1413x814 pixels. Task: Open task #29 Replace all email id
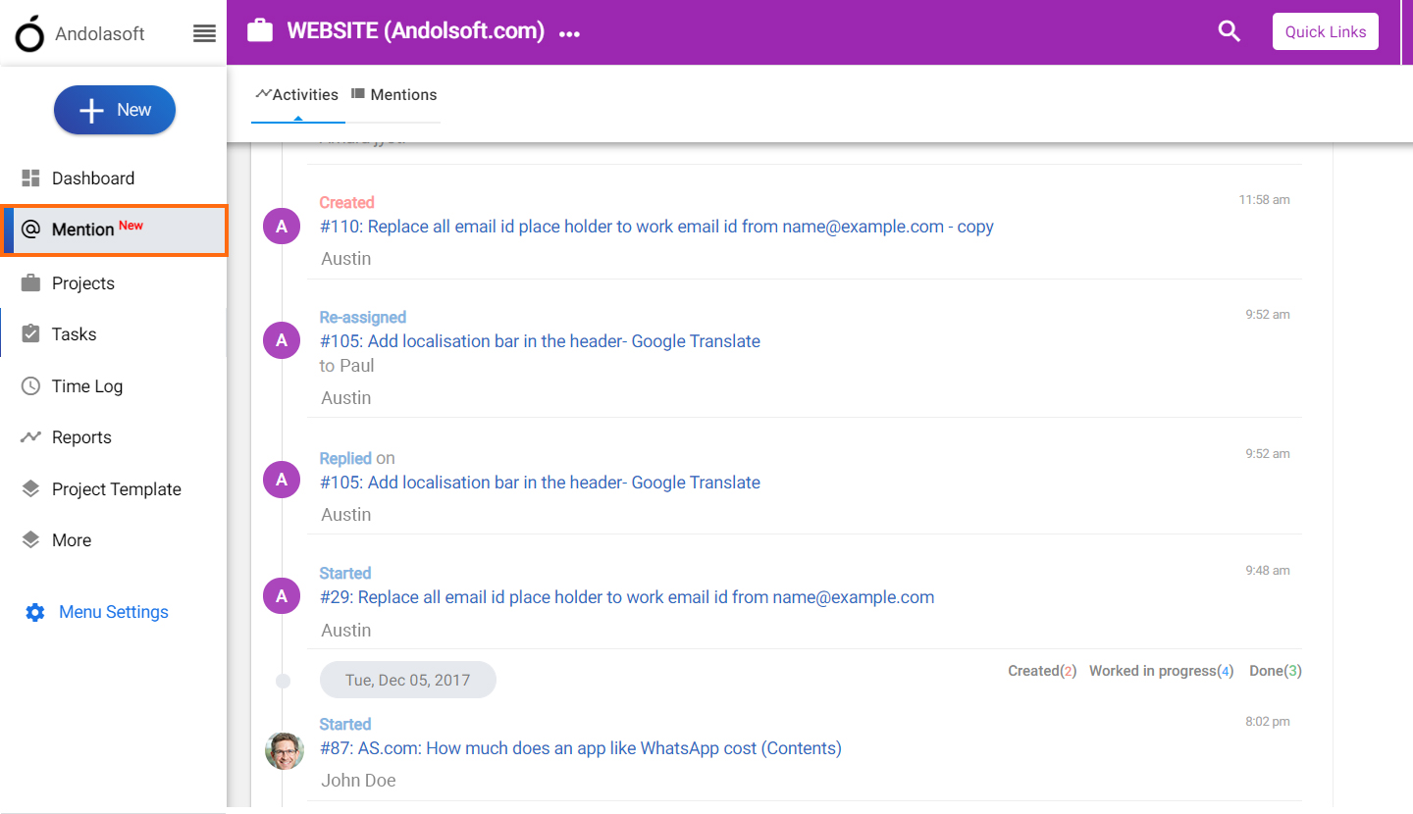627,597
